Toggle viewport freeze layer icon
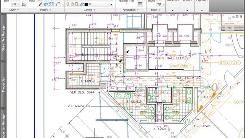Image resolution: width=245 pixels, height=138 pixels. (77, 4)
